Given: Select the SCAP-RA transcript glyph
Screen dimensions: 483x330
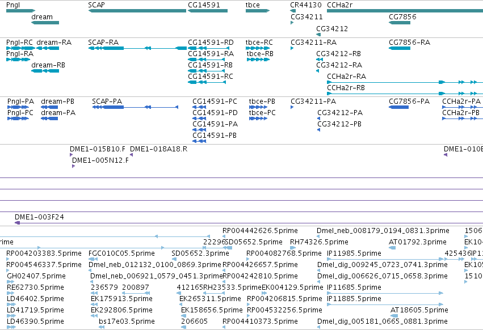Looking at the screenshot, I should point(137,48).
